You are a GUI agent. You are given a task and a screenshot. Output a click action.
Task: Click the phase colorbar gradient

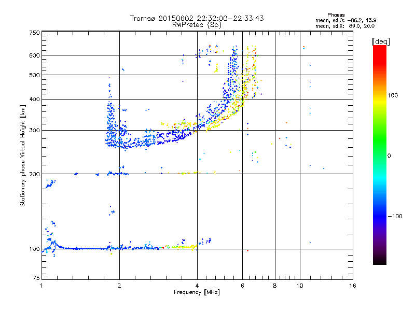pyautogui.click(x=380, y=155)
